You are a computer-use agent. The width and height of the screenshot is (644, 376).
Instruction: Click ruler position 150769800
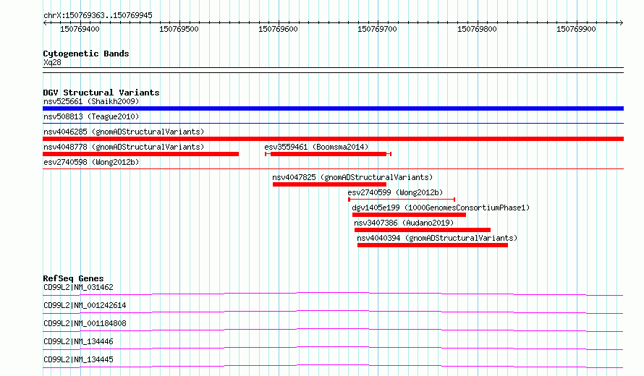(x=478, y=29)
